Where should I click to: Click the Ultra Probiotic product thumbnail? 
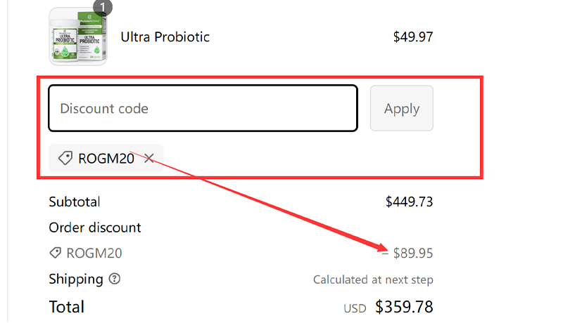pos(77,37)
